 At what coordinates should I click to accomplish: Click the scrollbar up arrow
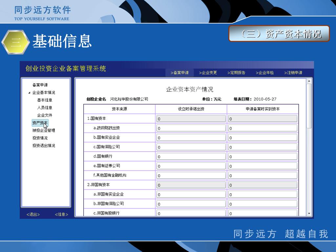(x=309, y=81)
